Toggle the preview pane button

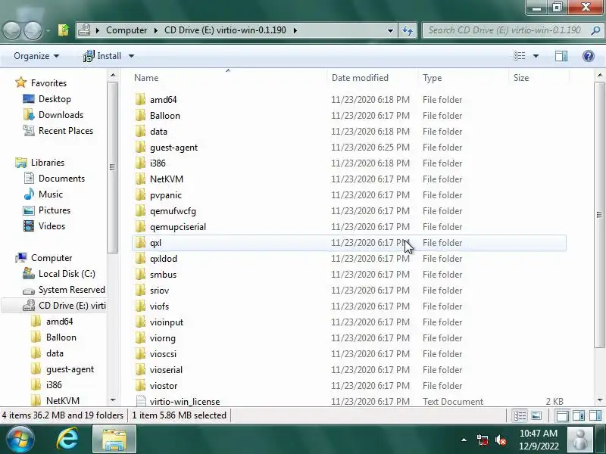point(561,56)
